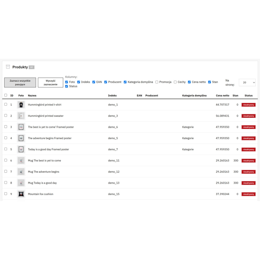Click 'Zaznacz wszystkie pasujące' button
The height and width of the screenshot is (260, 260).
coord(20,83)
